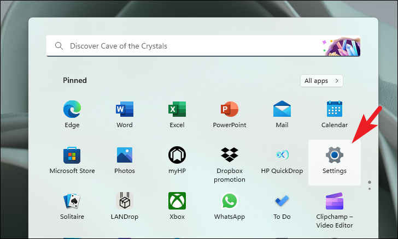This screenshot has height=239, width=398.
Task: Launch the Calendar app
Action: [335, 109]
